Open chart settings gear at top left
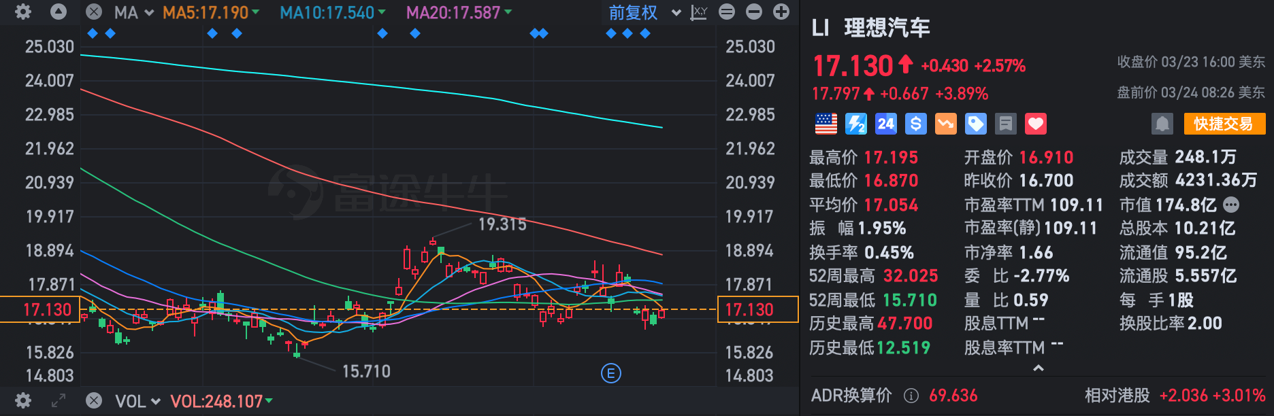This screenshot has height=416, width=1274. click(23, 12)
